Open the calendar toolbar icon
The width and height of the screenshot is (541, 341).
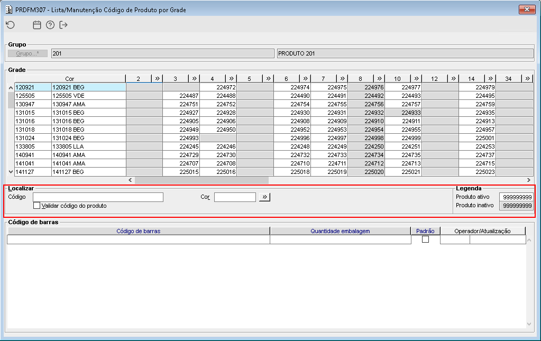tap(37, 25)
